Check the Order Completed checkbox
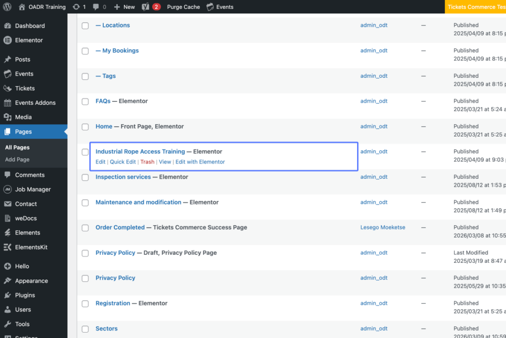The height and width of the screenshot is (338, 506). (x=85, y=228)
